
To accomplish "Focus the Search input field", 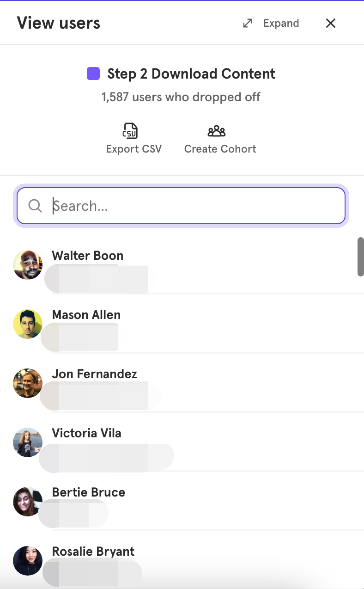I will [181, 206].
